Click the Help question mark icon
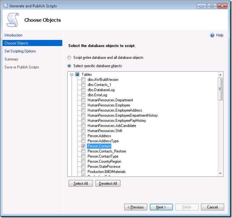Image resolution: width=232 pixels, height=218 pixels. tap(212, 35)
